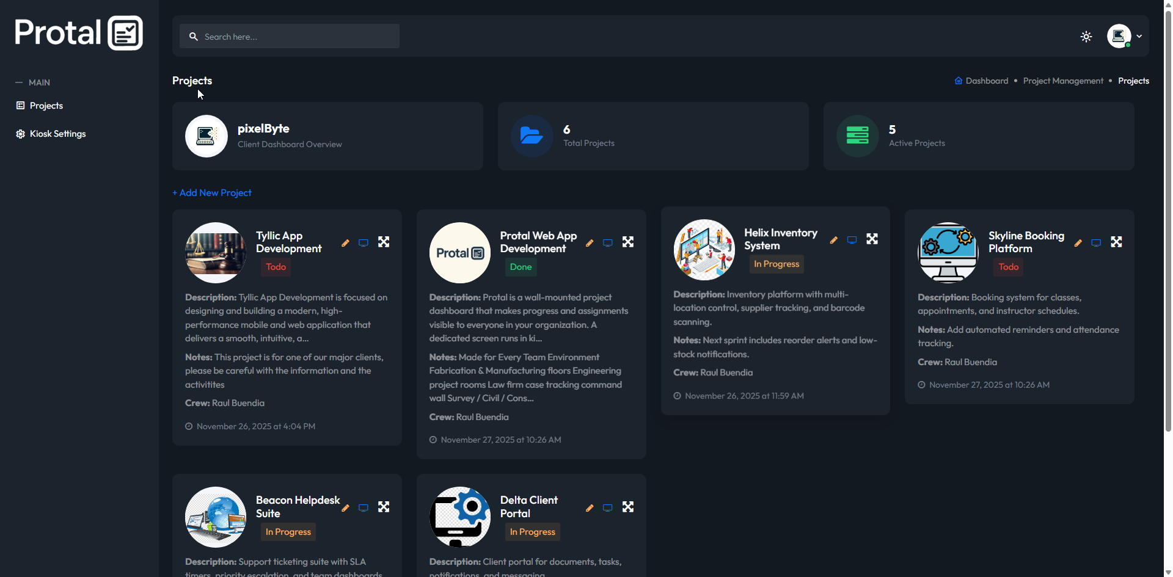
Task: Click the Protal logo
Action: click(78, 32)
